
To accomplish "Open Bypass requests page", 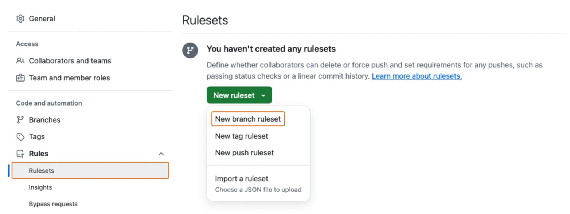I will [53, 204].
